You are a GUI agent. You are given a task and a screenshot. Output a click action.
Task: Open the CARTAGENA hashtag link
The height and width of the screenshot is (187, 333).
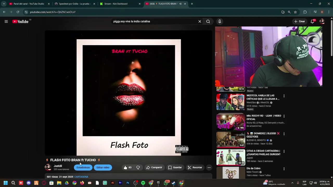point(81,177)
